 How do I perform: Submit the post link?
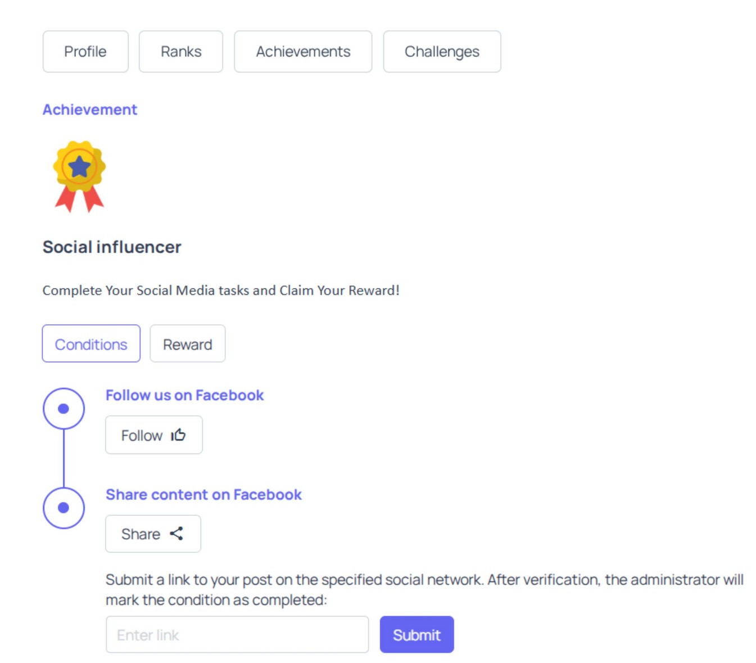point(417,635)
